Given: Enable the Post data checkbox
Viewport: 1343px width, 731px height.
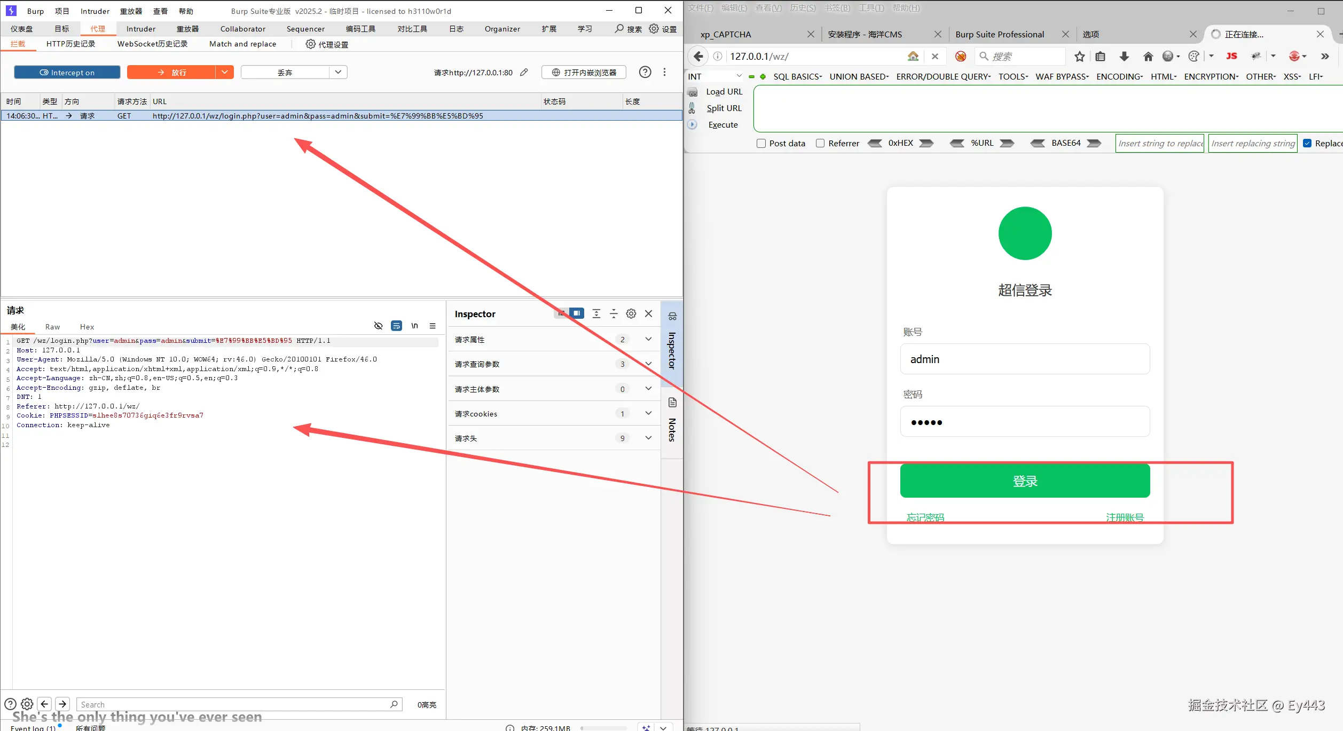Looking at the screenshot, I should [761, 143].
